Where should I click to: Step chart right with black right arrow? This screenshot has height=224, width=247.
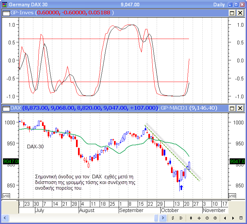pos(233,218)
